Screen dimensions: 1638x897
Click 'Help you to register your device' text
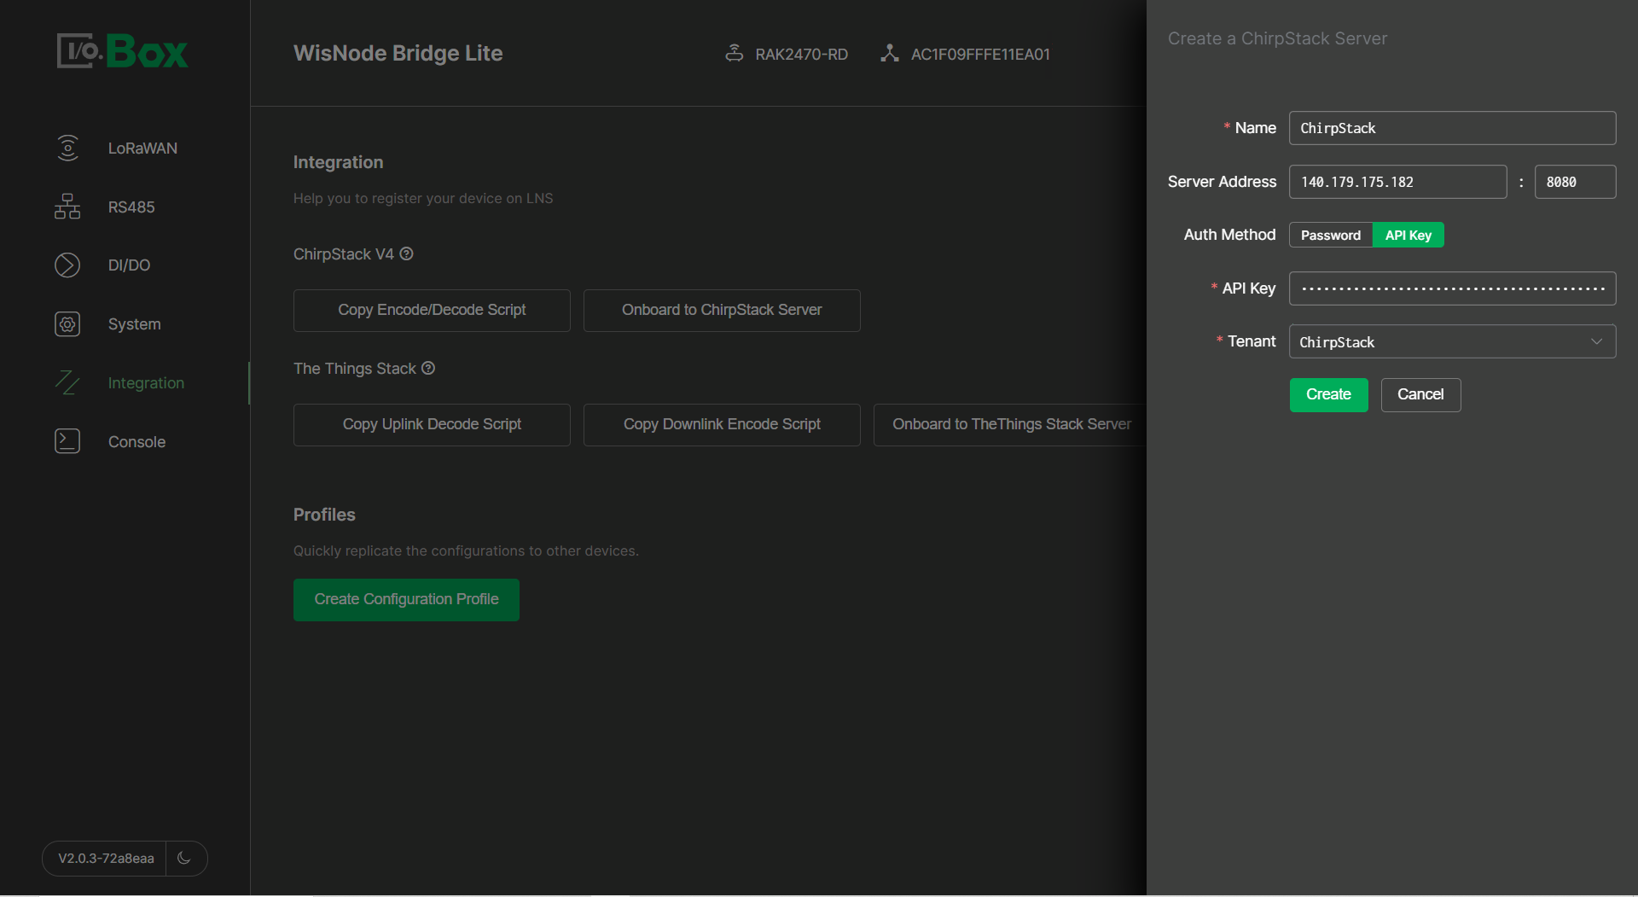[x=423, y=198]
